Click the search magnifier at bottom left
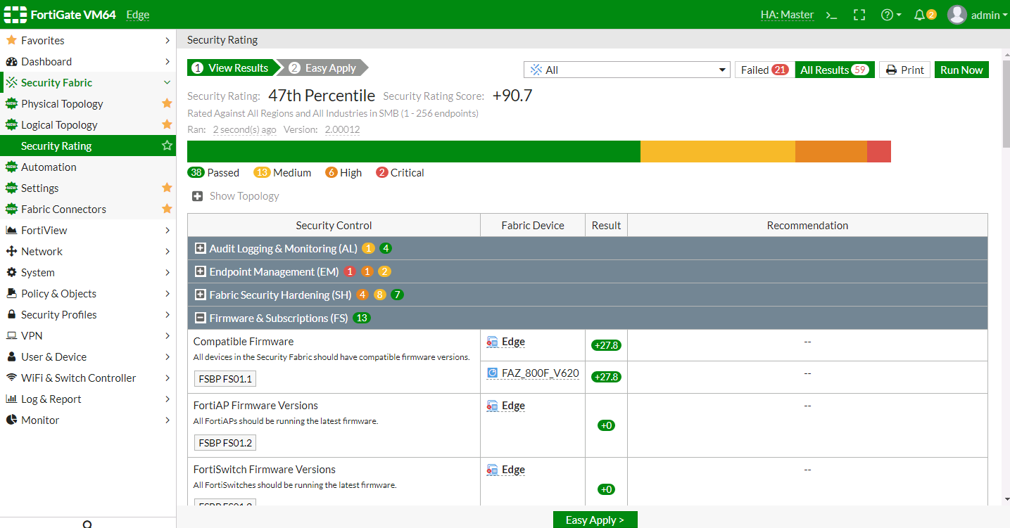The width and height of the screenshot is (1010, 528). pyautogui.click(x=87, y=524)
